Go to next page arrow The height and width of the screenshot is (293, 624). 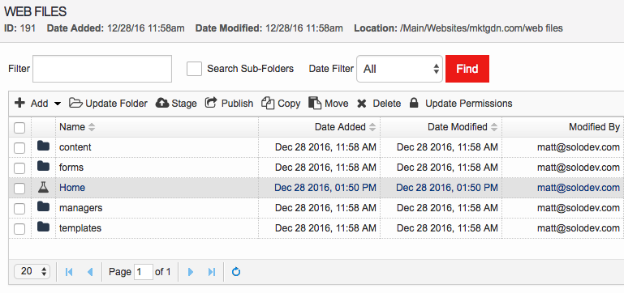191,272
